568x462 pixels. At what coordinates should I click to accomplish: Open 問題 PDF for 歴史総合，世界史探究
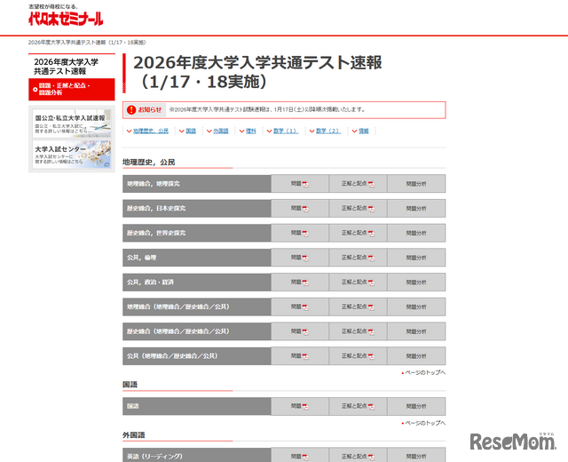point(300,233)
